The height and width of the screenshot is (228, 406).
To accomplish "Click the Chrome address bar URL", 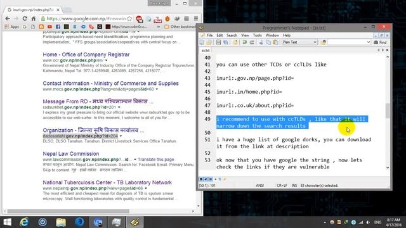I will pos(86,18).
